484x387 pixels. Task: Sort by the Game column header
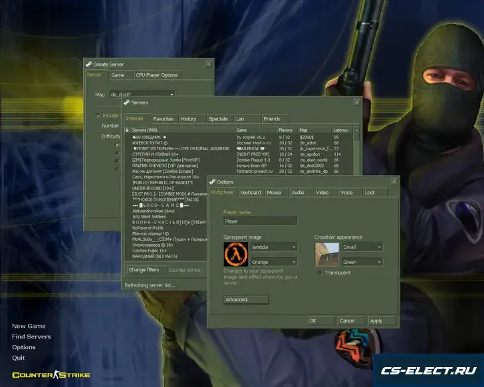[x=255, y=130]
